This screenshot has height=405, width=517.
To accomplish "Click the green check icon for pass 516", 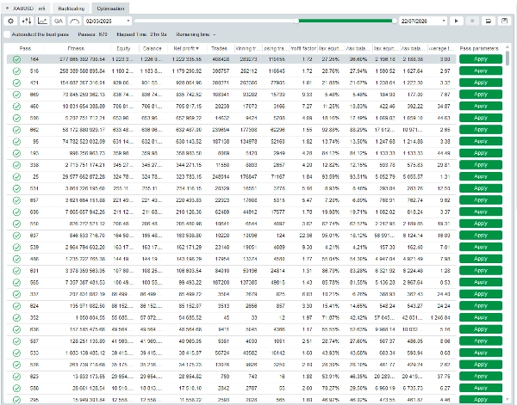I will [x=16, y=71].
